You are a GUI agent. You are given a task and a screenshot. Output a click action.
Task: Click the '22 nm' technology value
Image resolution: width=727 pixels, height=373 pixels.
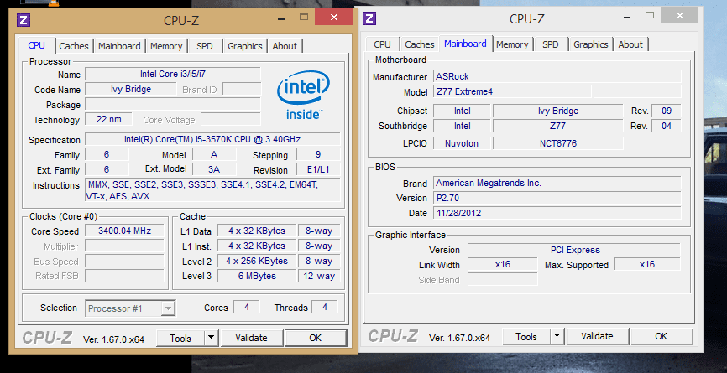109,119
